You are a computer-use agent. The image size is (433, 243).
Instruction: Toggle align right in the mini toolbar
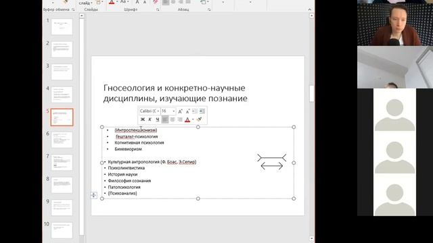pyautogui.click(x=179, y=119)
